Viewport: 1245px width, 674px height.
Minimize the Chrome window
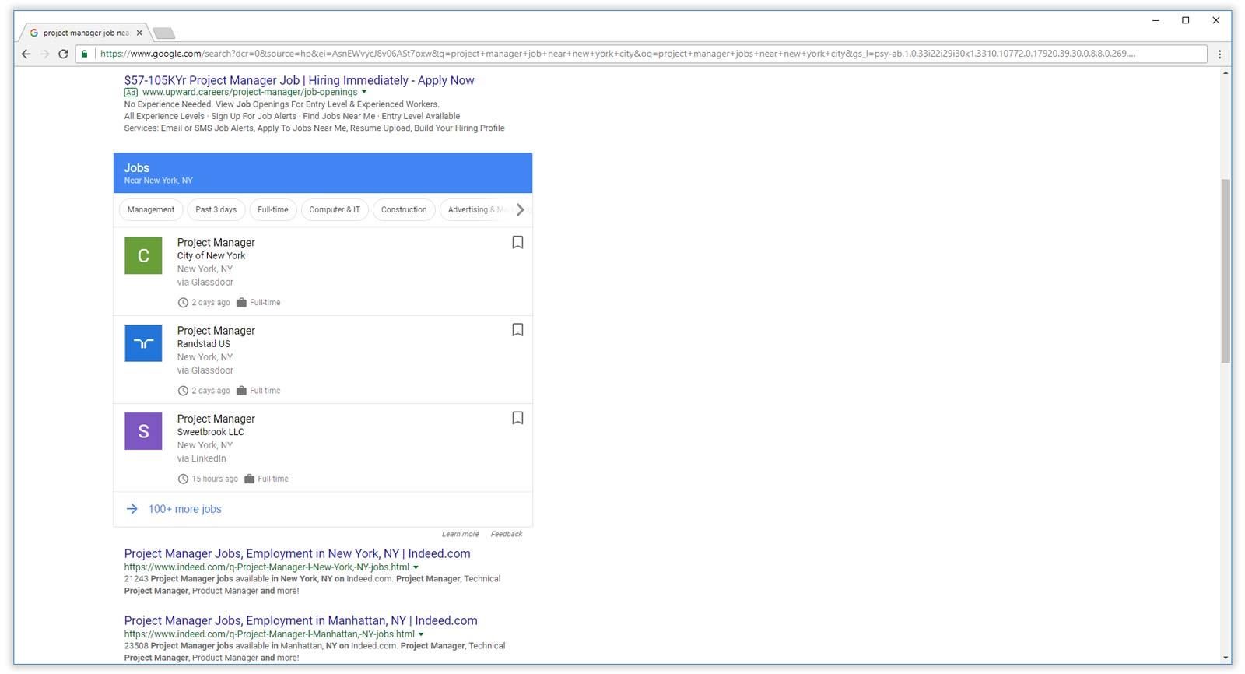[x=1156, y=20]
